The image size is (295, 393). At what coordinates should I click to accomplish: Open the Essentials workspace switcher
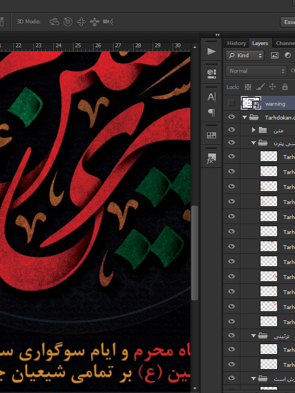click(x=288, y=22)
